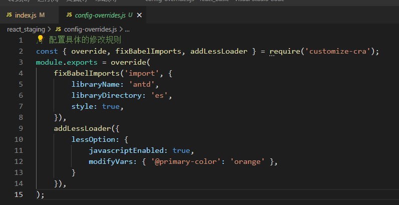Click the 'antd' string value
The height and width of the screenshot is (205, 399).
pyautogui.click(x=142, y=84)
